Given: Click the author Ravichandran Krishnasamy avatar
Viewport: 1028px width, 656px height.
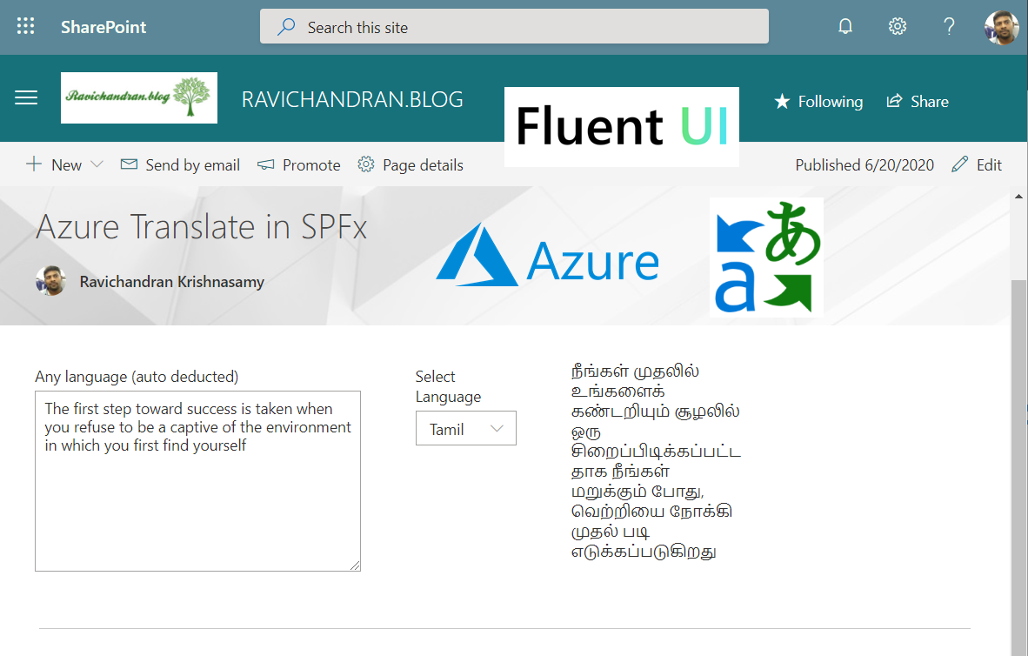Looking at the screenshot, I should pyautogui.click(x=50, y=281).
